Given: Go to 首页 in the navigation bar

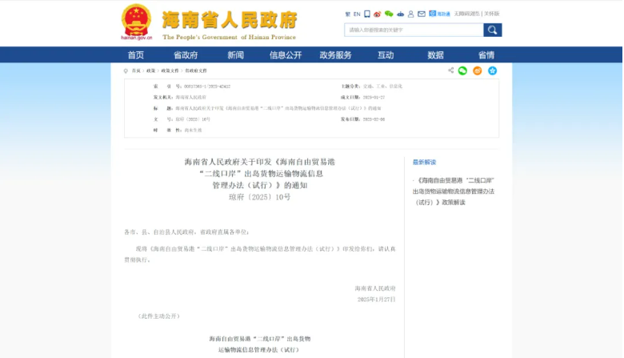Looking at the screenshot, I should tap(136, 55).
